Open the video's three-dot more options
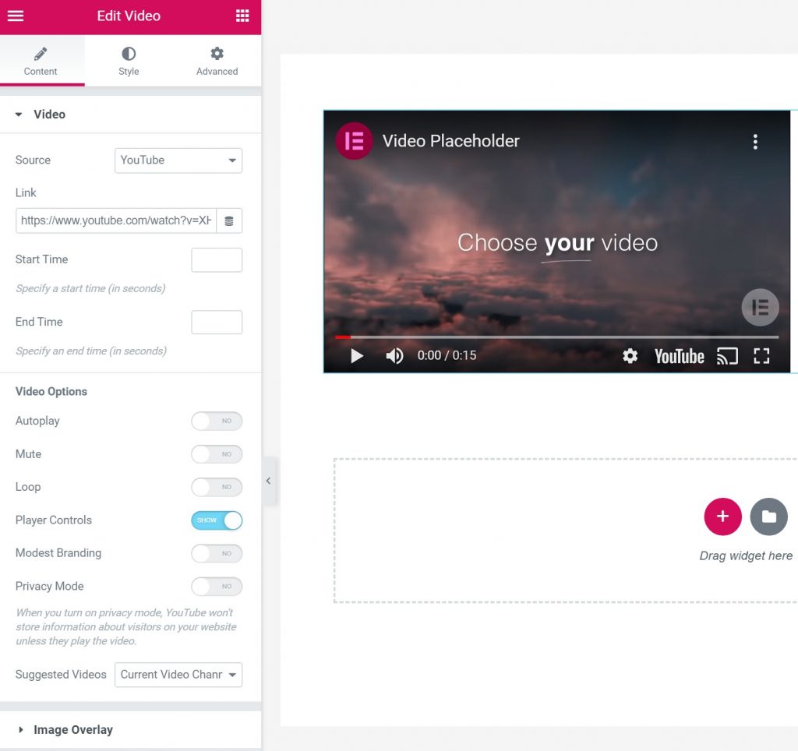798x751 pixels. point(754,142)
